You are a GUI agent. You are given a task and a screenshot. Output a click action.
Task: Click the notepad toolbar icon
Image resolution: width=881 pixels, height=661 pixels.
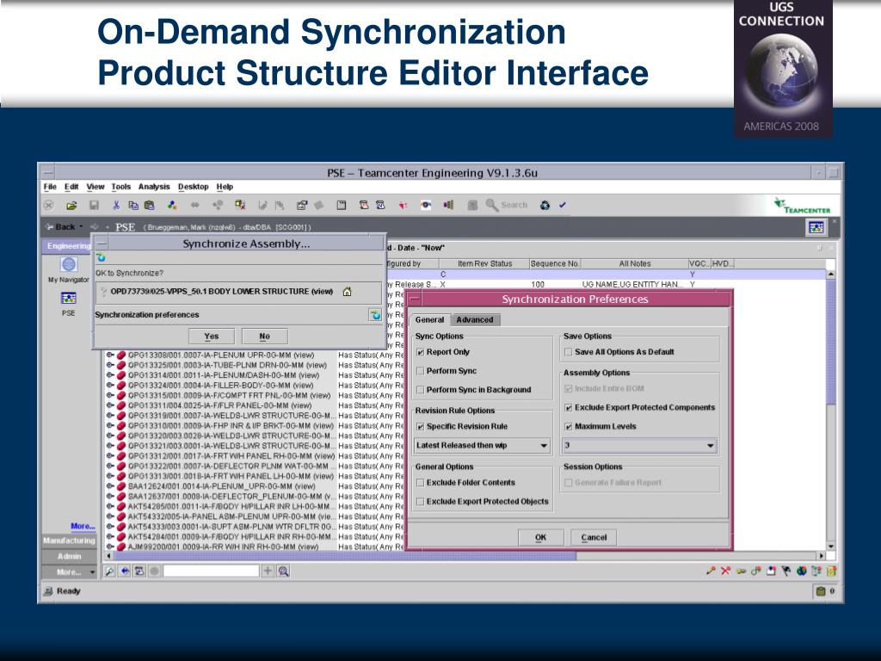(341, 206)
